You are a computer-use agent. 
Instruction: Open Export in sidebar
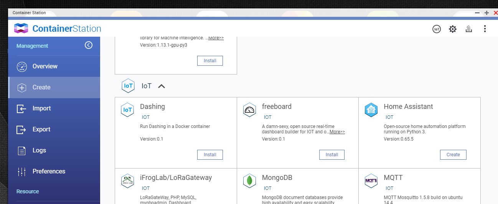pyautogui.click(x=54, y=130)
